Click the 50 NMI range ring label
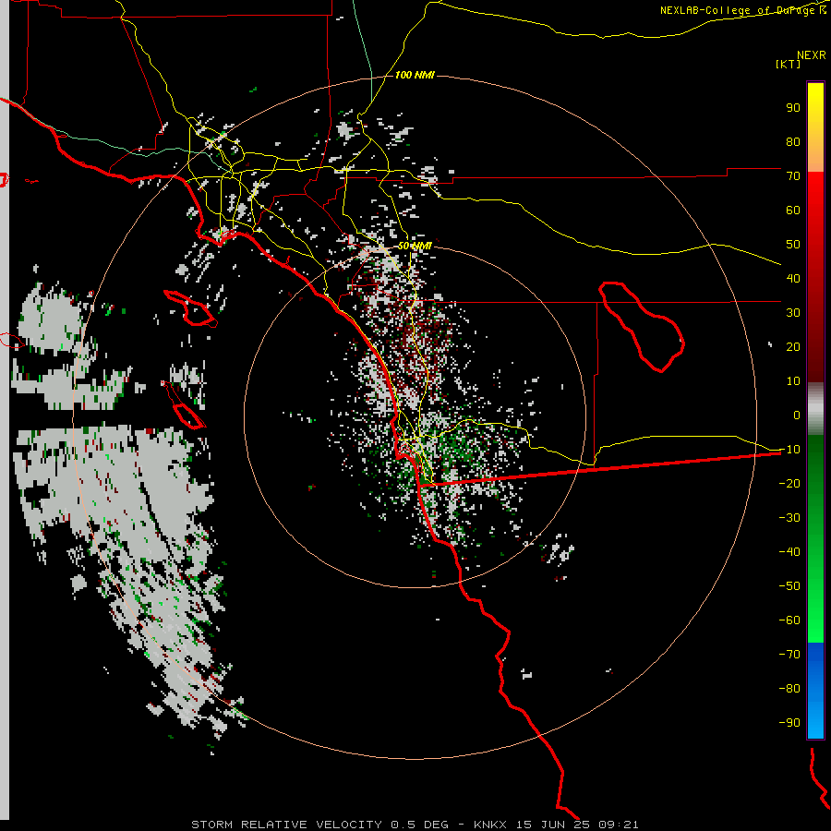Screen dimensions: 831x831 click(415, 246)
